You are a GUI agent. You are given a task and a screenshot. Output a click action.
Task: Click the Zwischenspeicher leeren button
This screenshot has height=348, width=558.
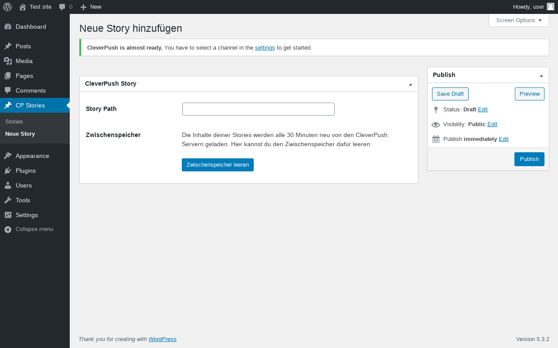coord(218,165)
